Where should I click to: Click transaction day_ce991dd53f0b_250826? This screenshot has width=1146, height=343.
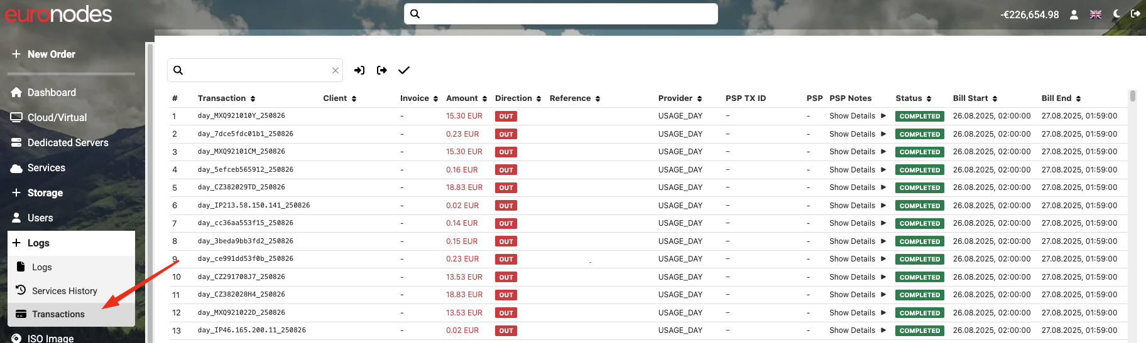click(x=246, y=259)
